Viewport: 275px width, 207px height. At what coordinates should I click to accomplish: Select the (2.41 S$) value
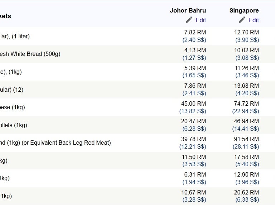click(194, 93)
